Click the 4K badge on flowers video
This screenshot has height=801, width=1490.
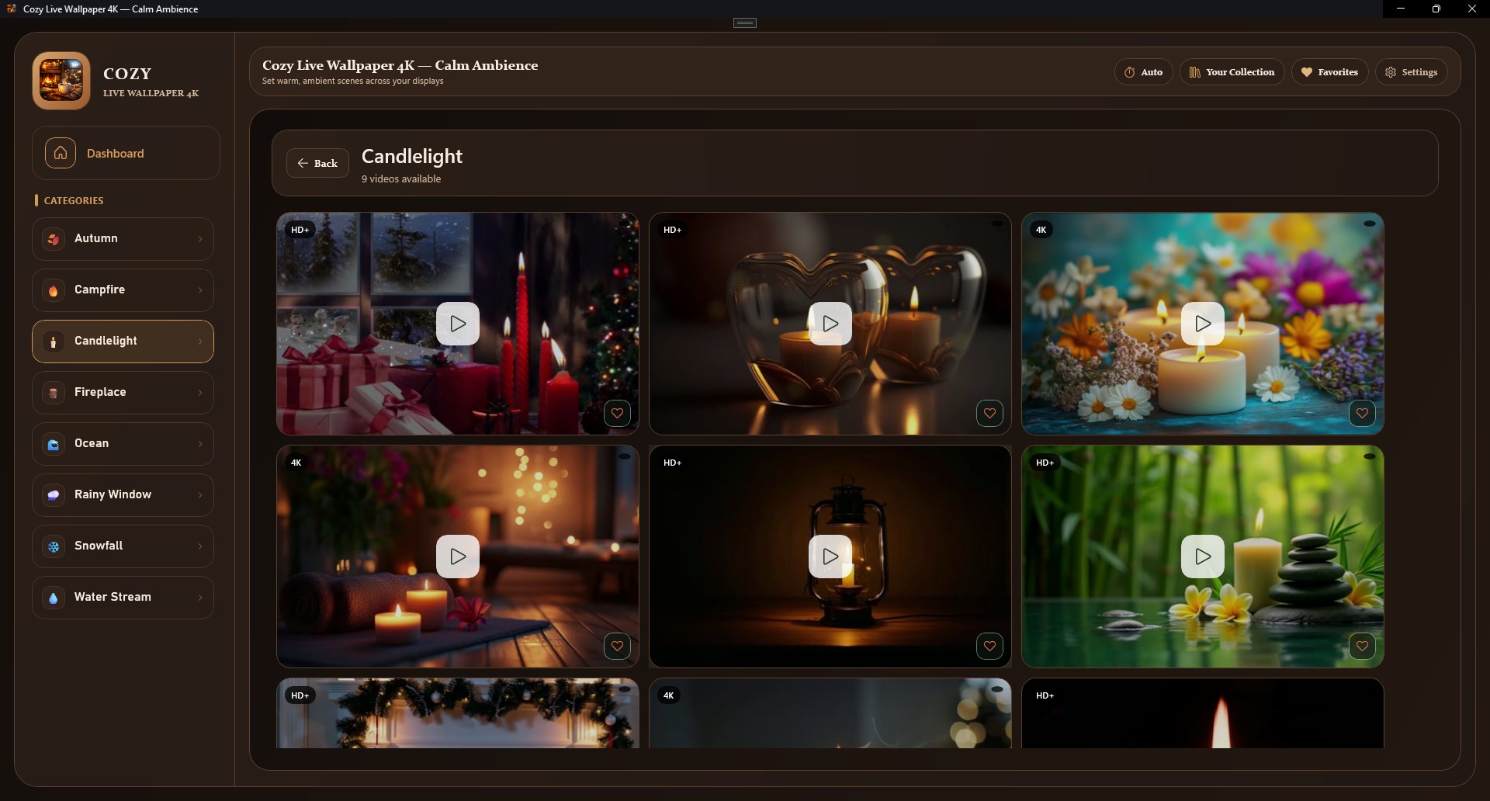coord(1041,230)
